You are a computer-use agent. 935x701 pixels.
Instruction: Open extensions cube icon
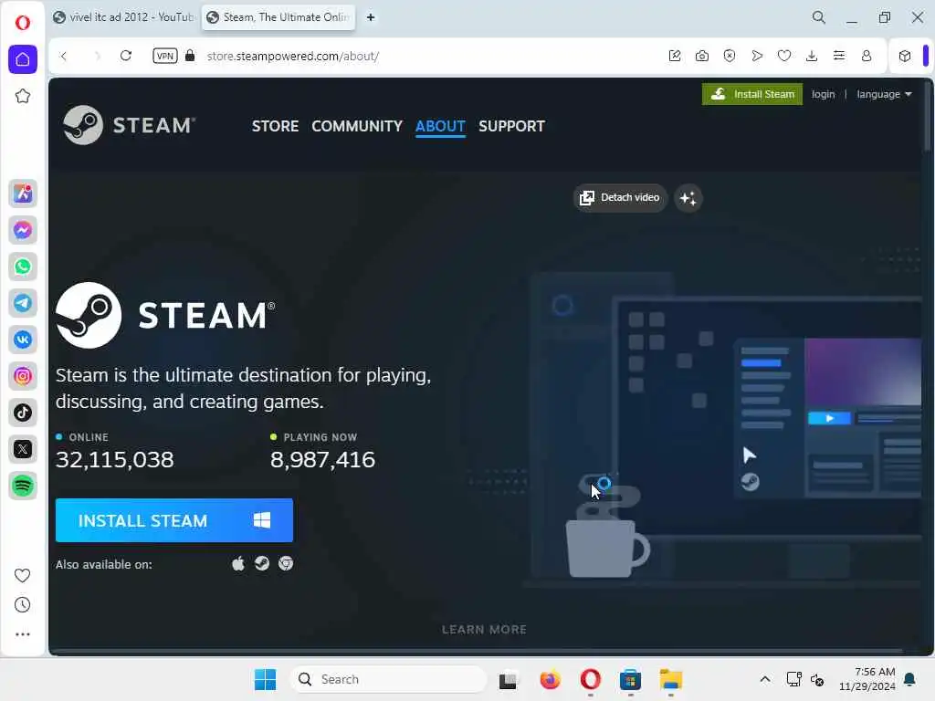(905, 56)
